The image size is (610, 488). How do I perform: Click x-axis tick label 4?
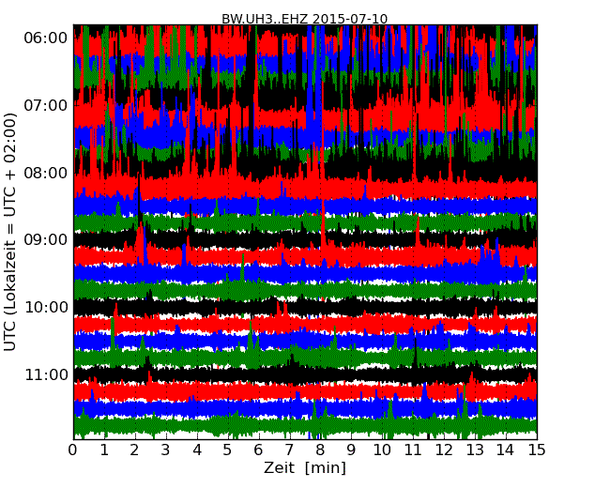(x=197, y=450)
